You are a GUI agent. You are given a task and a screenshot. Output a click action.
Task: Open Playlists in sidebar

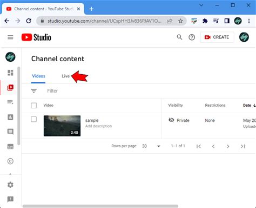10,102
